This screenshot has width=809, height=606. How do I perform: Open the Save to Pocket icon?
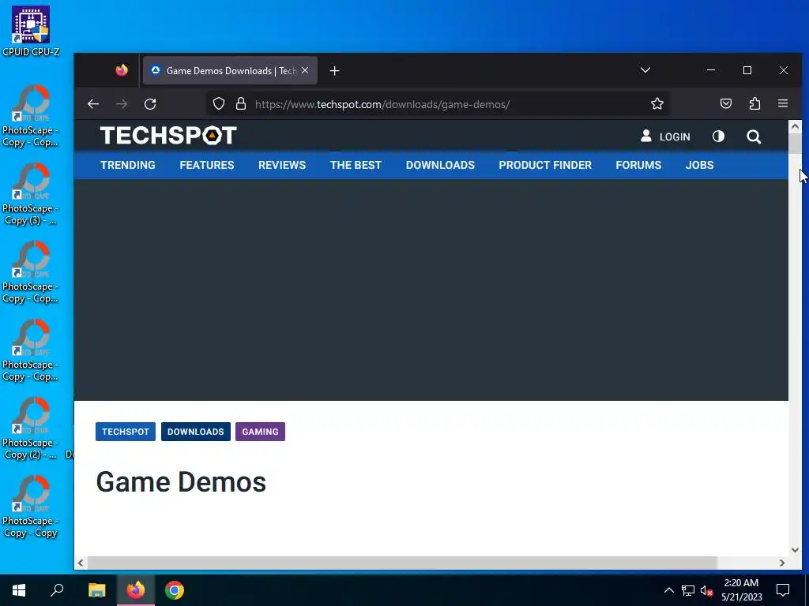coord(726,104)
